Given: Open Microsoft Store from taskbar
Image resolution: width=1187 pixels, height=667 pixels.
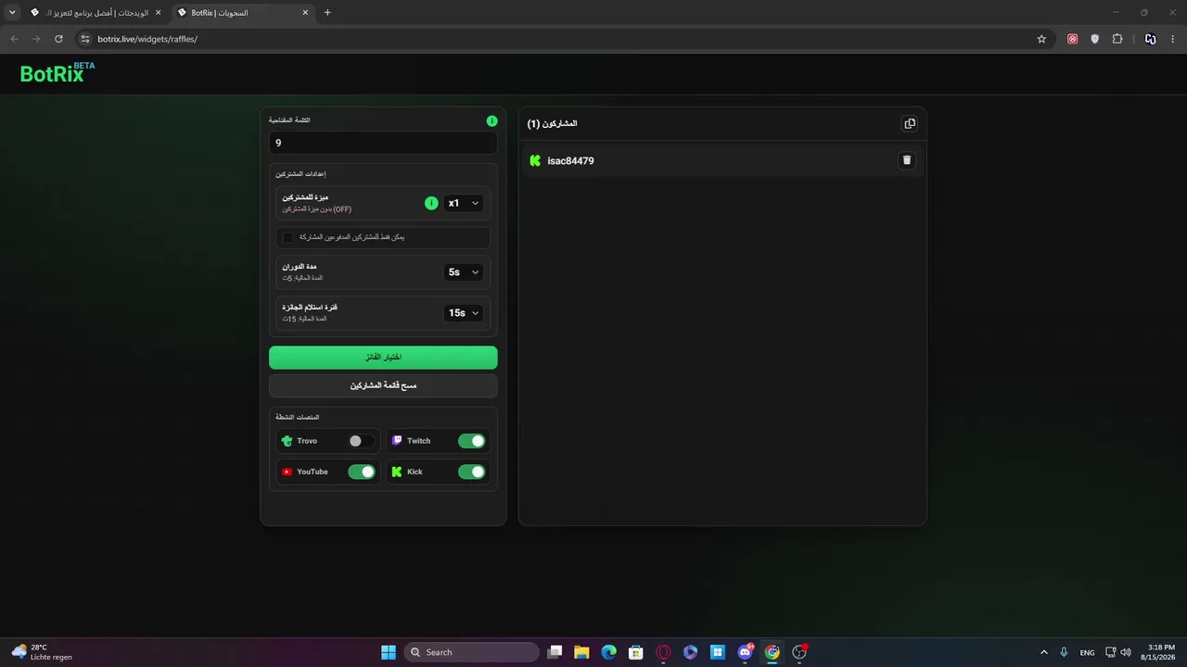Looking at the screenshot, I should [636, 652].
